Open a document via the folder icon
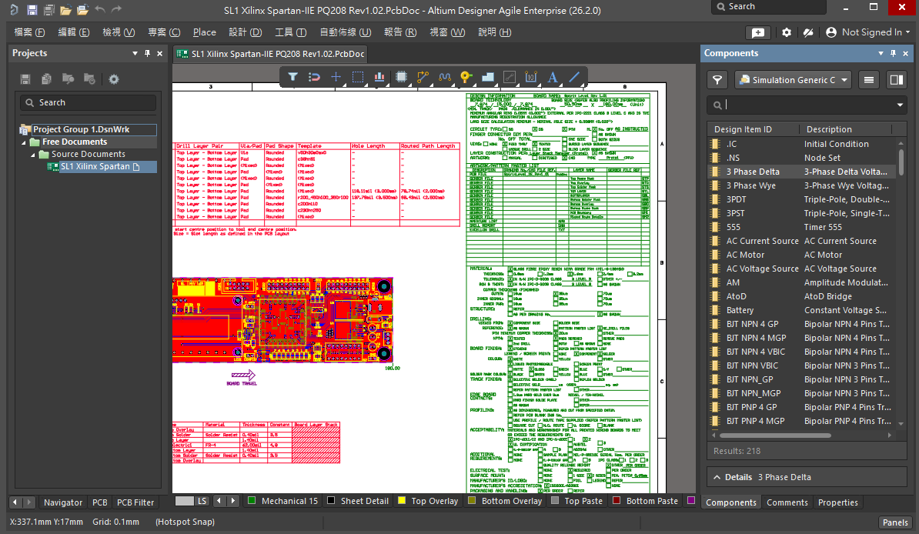The image size is (919, 534). tap(65, 10)
